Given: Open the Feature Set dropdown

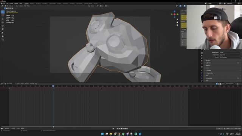Looking at the screenshot, I should tap(230, 55).
